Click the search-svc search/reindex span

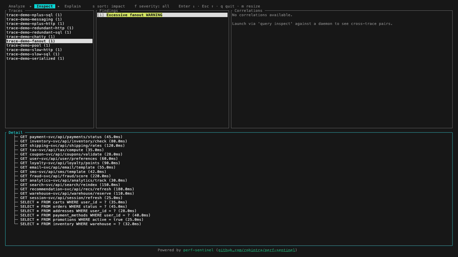pyautogui.click(x=70, y=185)
